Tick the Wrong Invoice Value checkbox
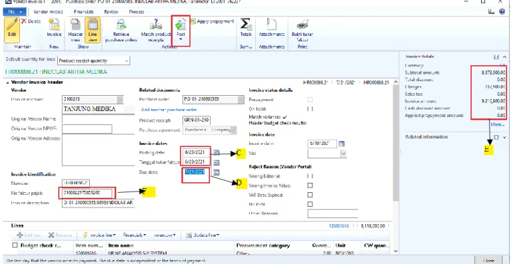513x264 pixels. coord(310,186)
